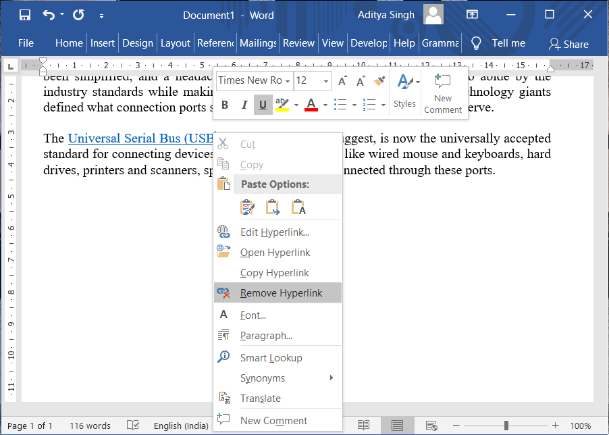Open the Numbering dropdown arrow
The image size is (609, 435).
(383, 105)
